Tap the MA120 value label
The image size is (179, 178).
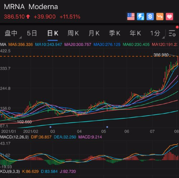coord(165,44)
